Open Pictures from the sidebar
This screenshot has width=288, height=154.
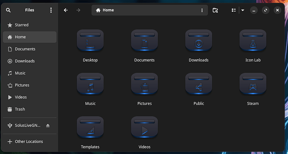click(30, 86)
